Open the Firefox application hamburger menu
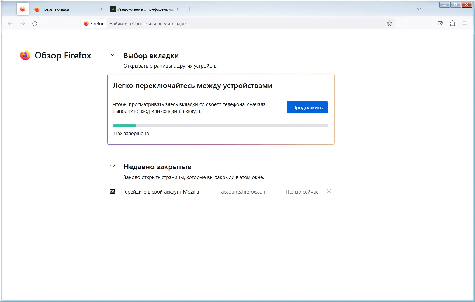The image size is (475, 302). click(x=464, y=23)
